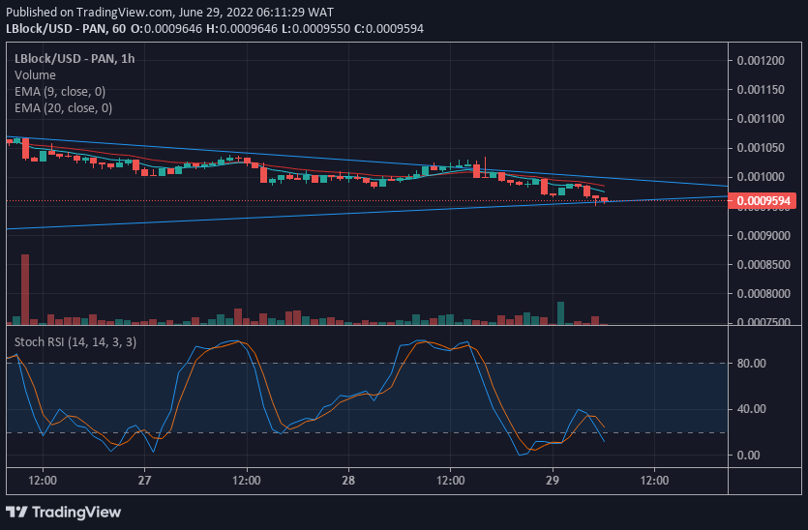
Task: Click the 0.001050 price axis label
Action: [761, 148]
